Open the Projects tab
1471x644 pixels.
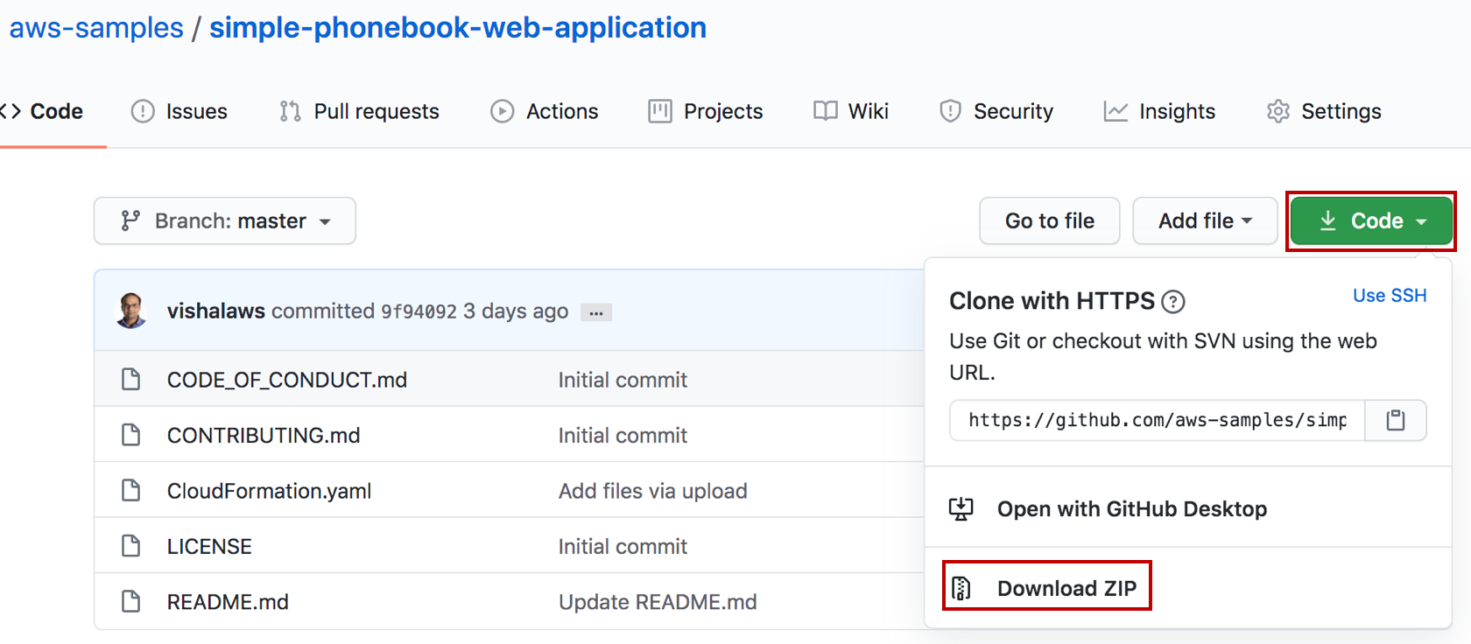(706, 111)
